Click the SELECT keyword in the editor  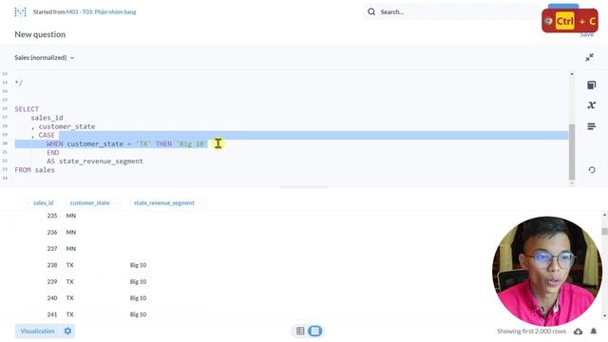27,109
